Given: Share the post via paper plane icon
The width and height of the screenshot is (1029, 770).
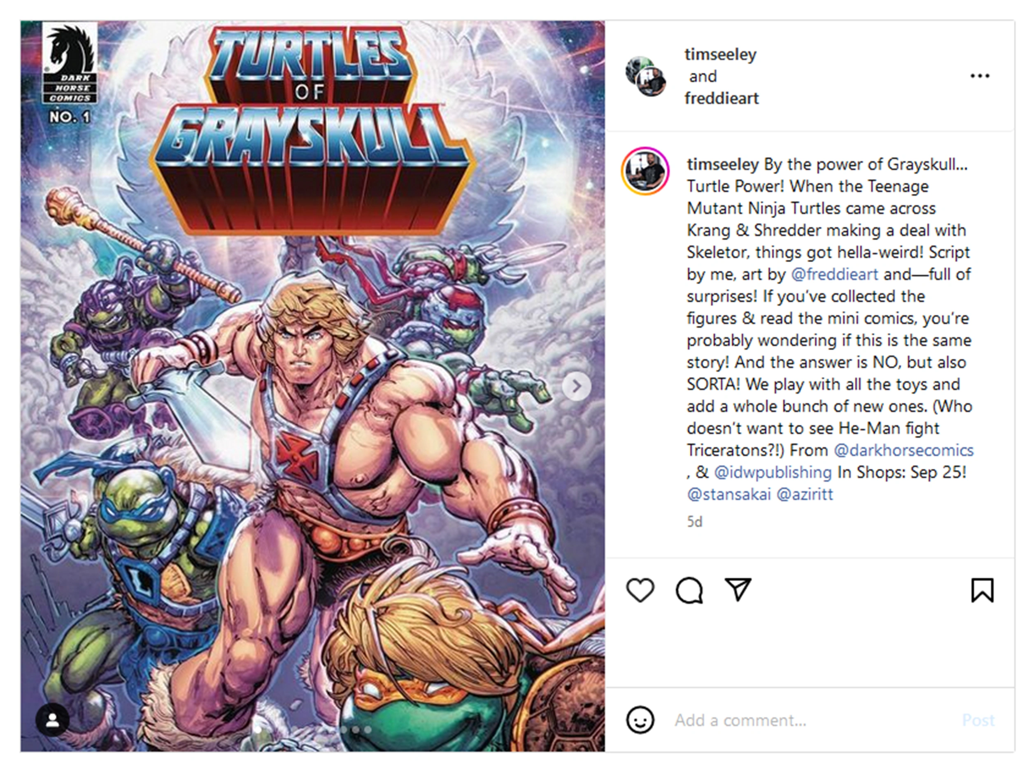Looking at the screenshot, I should point(738,589).
